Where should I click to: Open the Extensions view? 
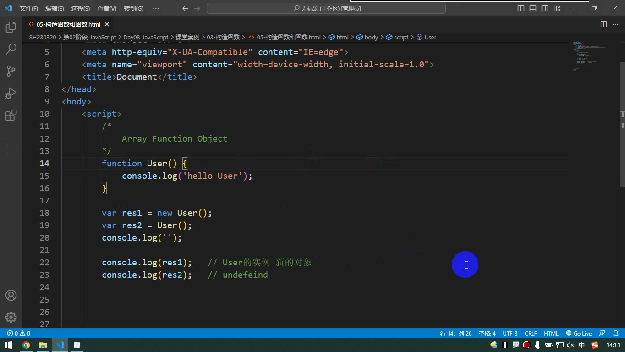click(11, 115)
